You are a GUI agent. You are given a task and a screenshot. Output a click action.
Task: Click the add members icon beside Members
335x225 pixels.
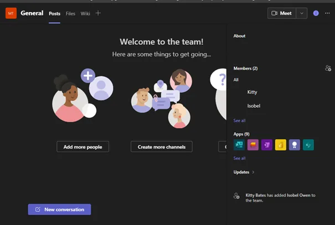click(x=328, y=69)
